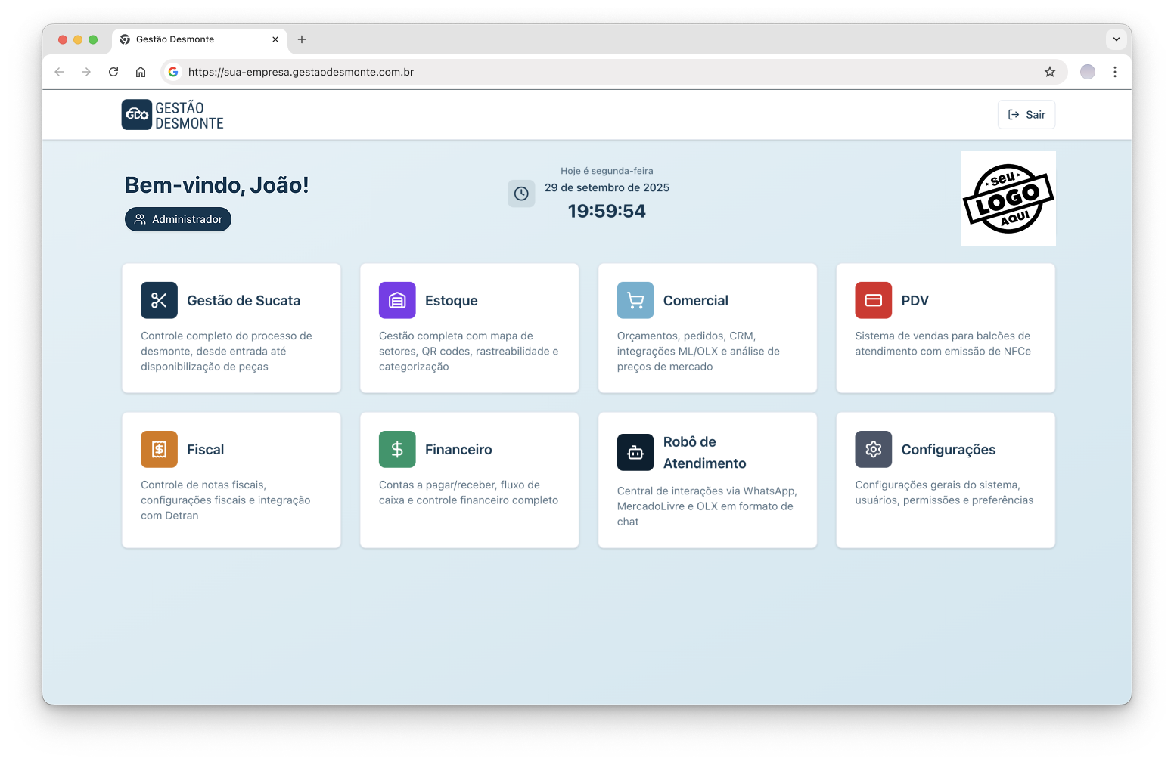
Task: Switch to the Gestão Desmonte browser tab
Action: 197,39
